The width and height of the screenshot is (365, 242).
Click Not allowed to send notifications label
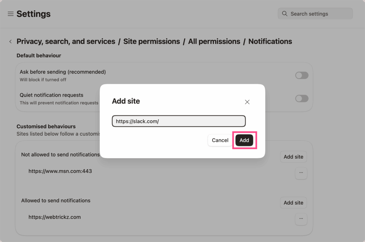click(60, 155)
